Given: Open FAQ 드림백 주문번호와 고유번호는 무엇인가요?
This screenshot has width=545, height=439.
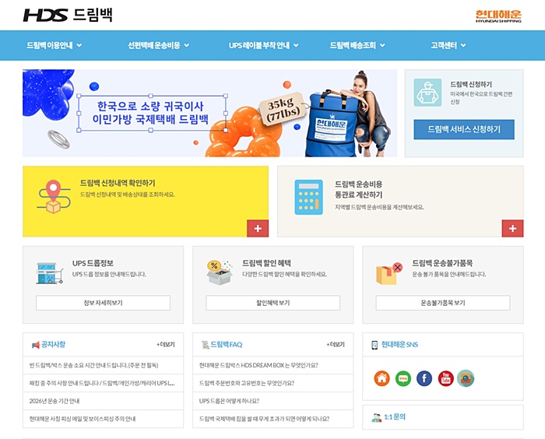Looking at the screenshot, I should pos(247,383).
